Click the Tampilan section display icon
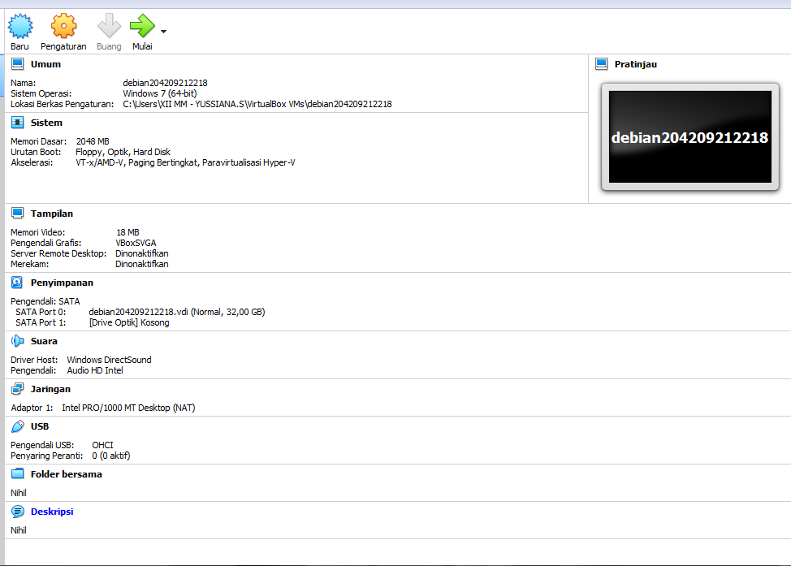The width and height of the screenshot is (791, 566). point(18,214)
